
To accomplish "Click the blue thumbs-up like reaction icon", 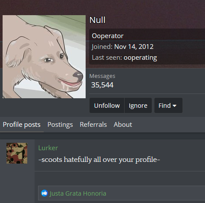I will coord(45,193).
